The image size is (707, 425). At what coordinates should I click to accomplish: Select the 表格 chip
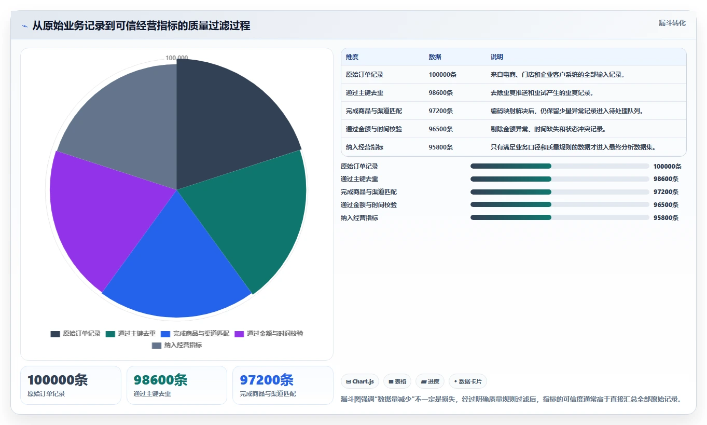[397, 381]
